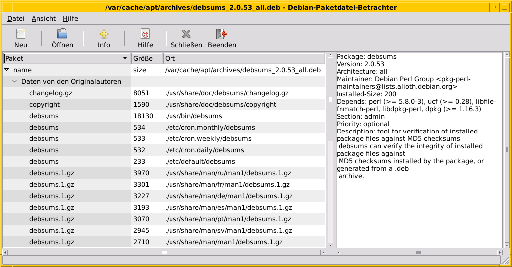
Task: Click path ./usr/share/man/de/man1/debsums.1.gz
Action: pyautogui.click(x=229, y=196)
